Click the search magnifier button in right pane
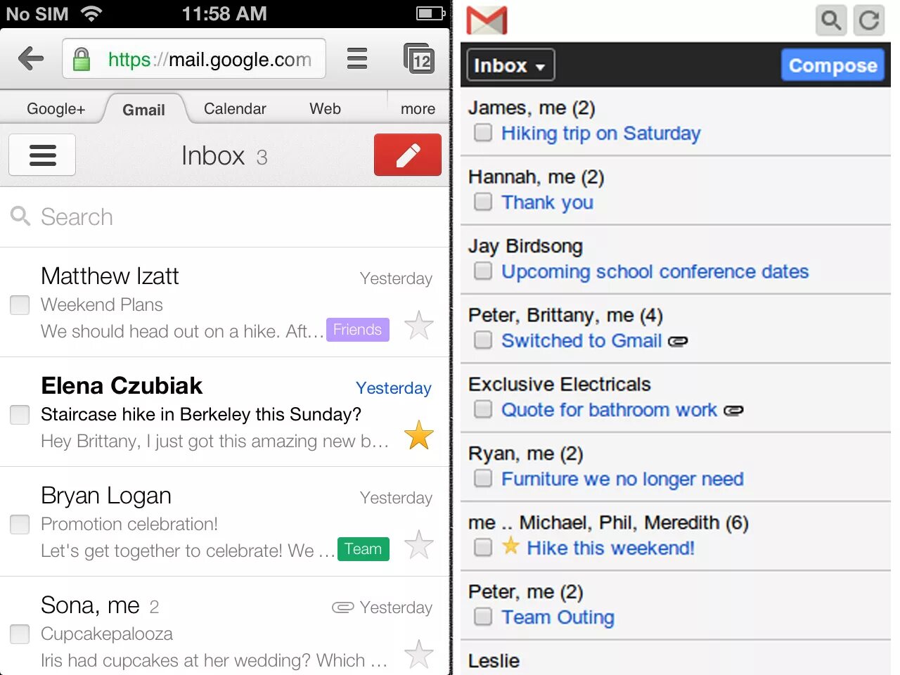The image size is (900, 675). [x=831, y=20]
